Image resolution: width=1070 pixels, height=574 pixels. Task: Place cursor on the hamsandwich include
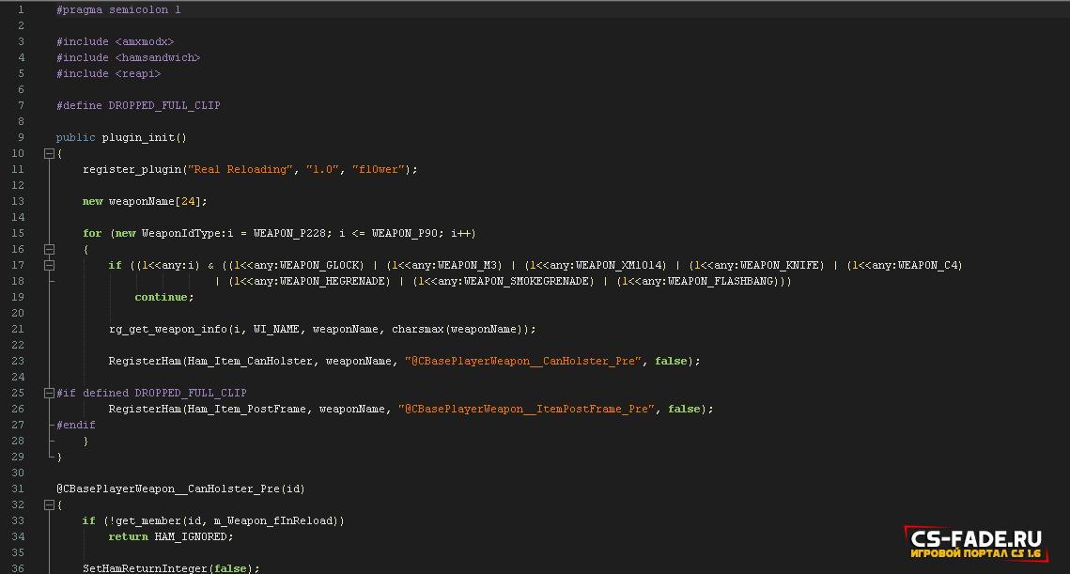157,57
